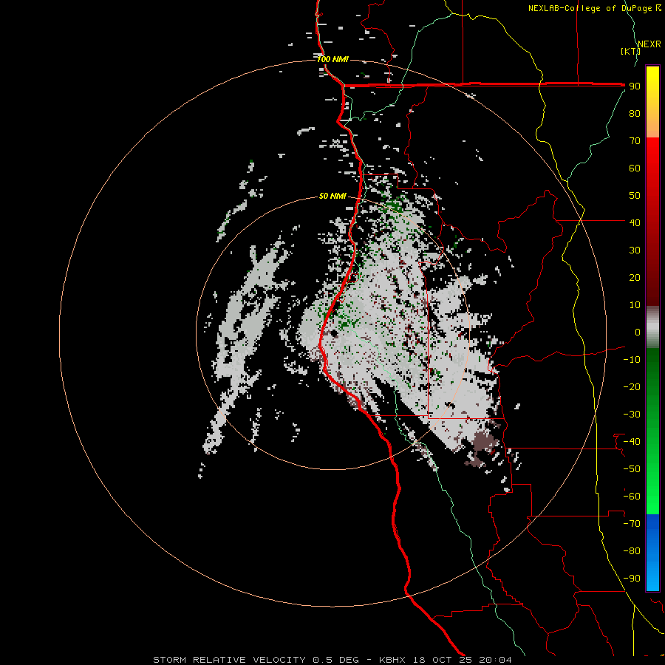Click the red segment of the velocity color bar
The width and height of the screenshot is (665, 665).
pyautogui.click(x=652, y=222)
